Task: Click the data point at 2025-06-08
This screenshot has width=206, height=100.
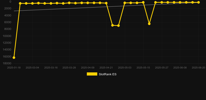Action: [180, 2]
